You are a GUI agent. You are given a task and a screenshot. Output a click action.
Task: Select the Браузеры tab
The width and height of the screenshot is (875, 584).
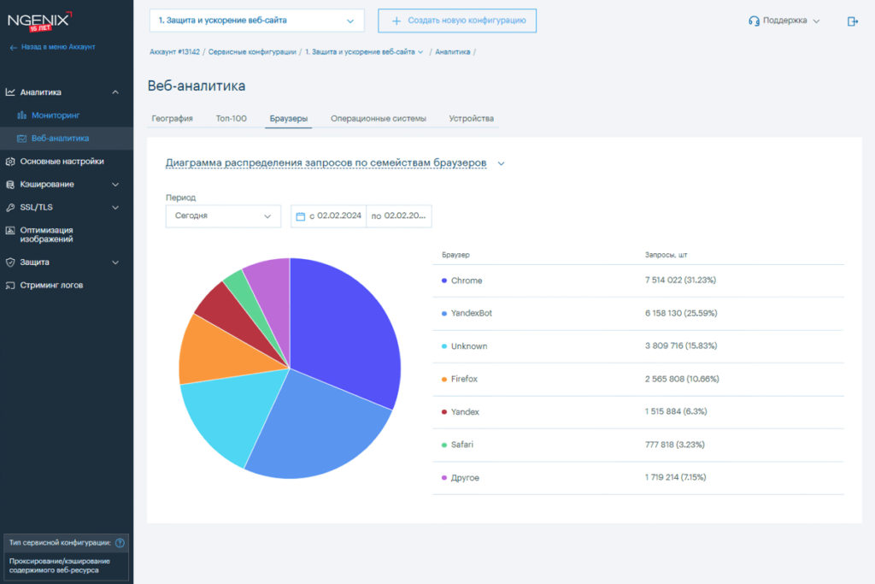(289, 118)
